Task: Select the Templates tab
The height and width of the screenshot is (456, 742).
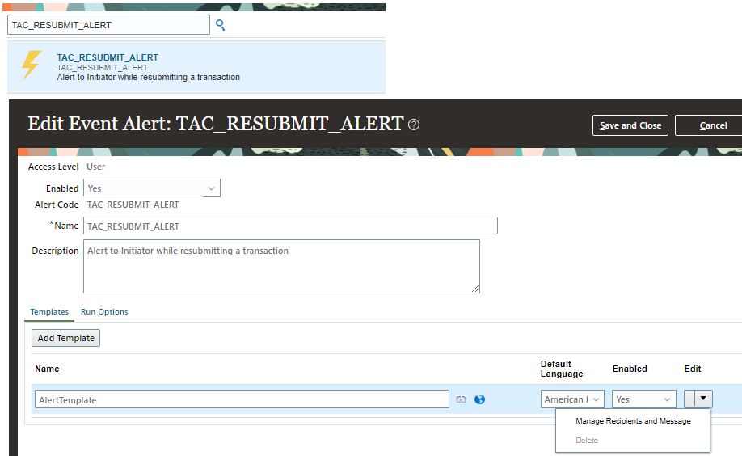Action: point(49,312)
